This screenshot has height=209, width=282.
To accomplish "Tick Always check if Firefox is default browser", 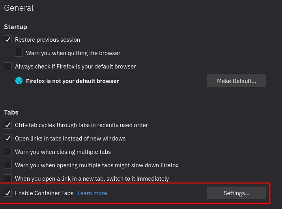I will (x=8, y=66).
